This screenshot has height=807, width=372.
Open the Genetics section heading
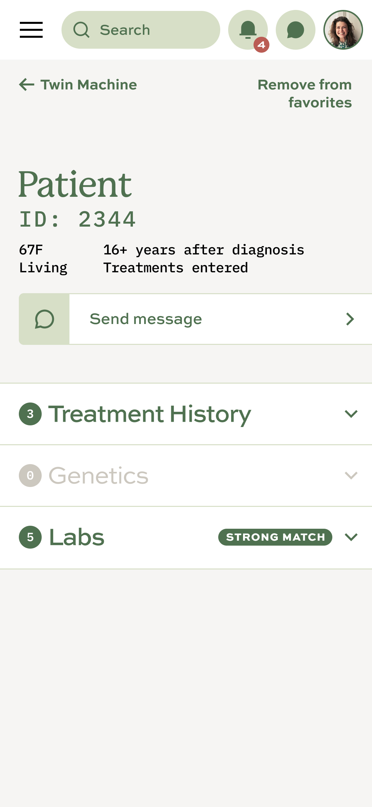[99, 475]
